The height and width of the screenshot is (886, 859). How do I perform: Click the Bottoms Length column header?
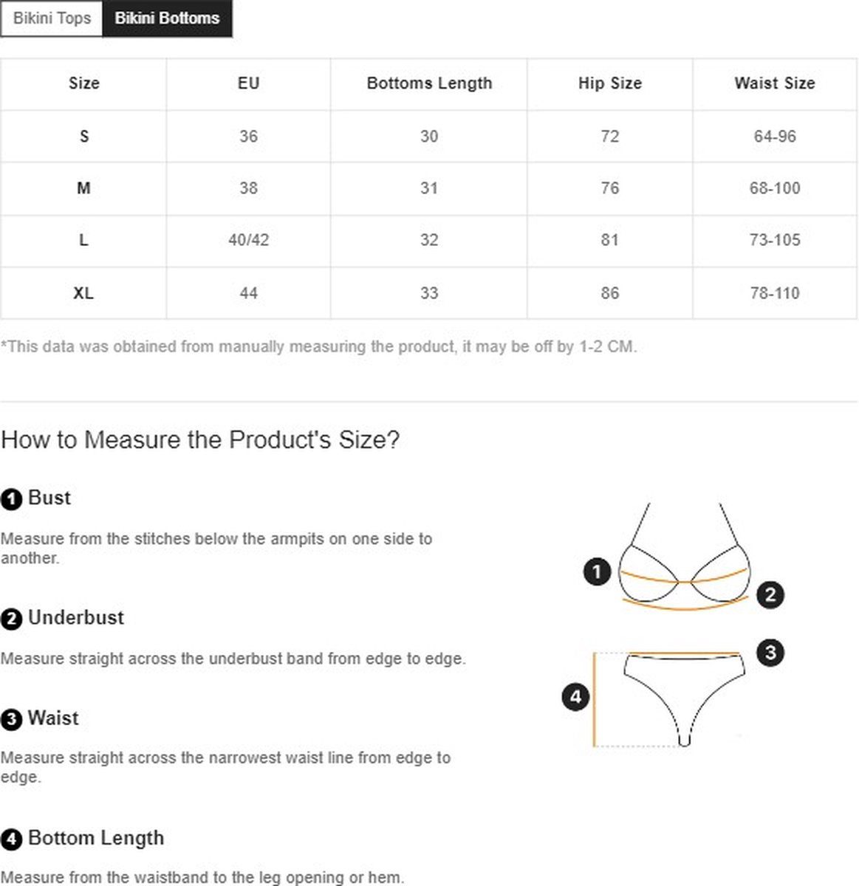(x=429, y=83)
